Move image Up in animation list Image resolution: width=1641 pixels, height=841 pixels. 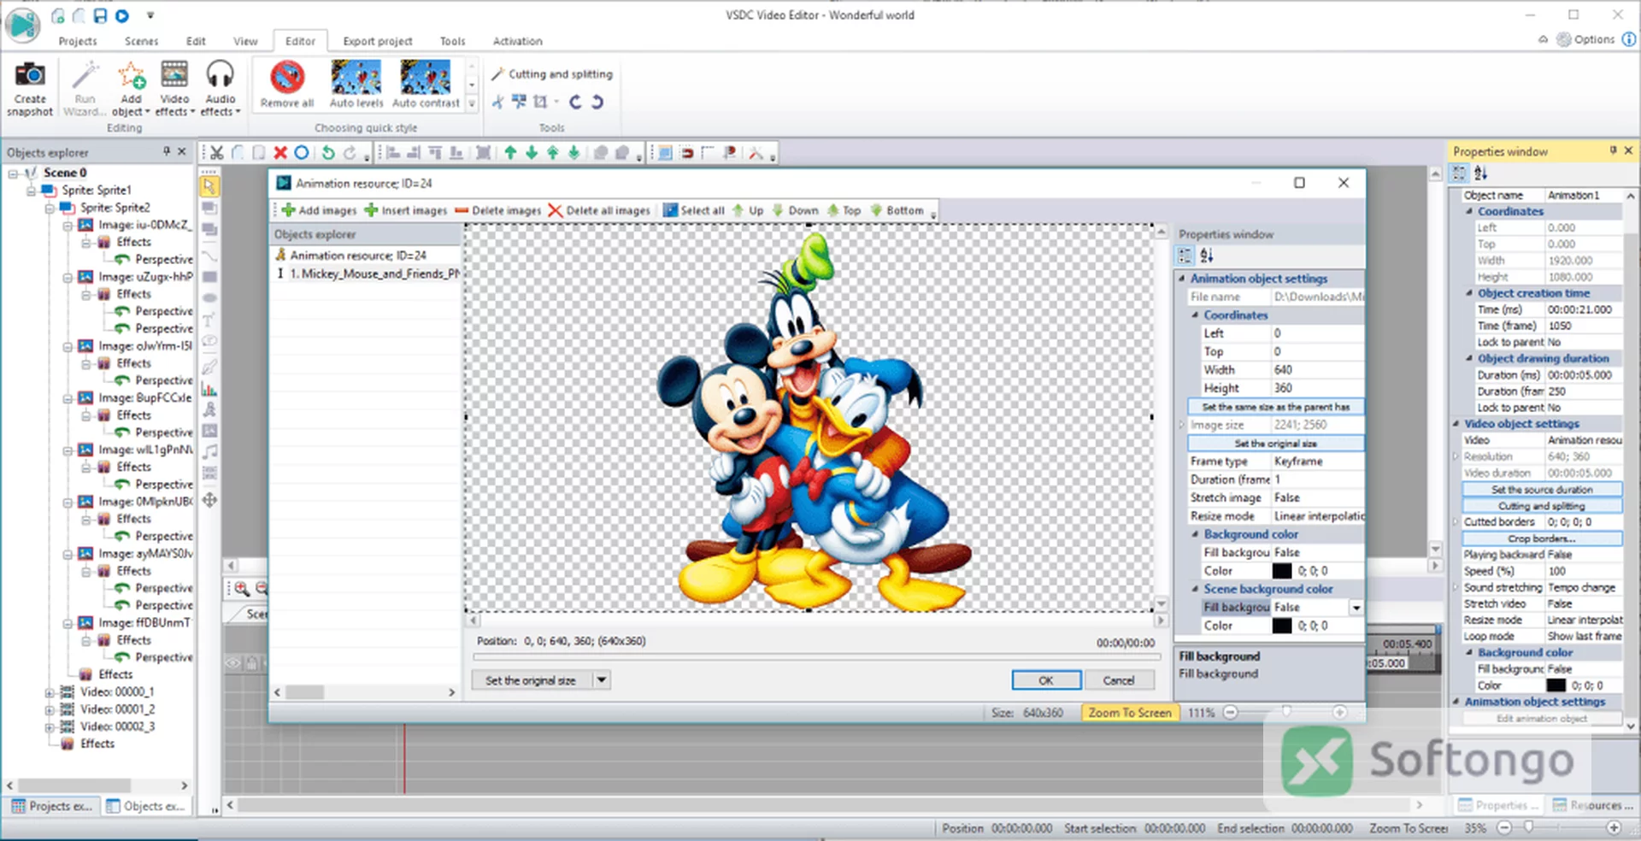(x=748, y=210)
